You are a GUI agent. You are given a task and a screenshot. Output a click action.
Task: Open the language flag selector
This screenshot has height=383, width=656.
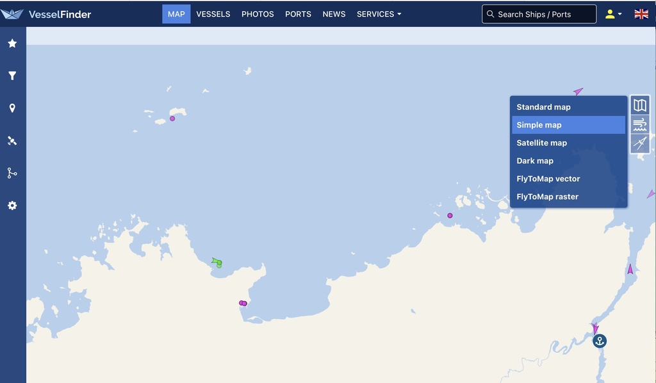click(x=641, y=14)
